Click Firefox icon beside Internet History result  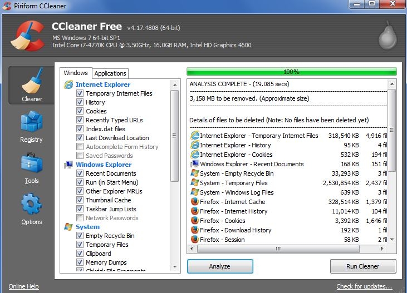(x=195, y=211)
